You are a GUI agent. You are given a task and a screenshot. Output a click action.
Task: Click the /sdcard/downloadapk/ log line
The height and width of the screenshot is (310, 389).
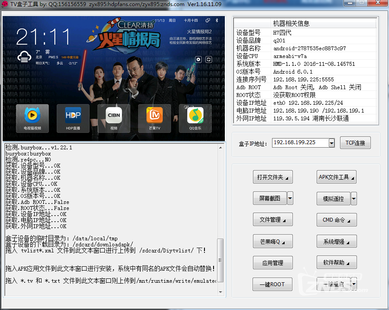69,245
